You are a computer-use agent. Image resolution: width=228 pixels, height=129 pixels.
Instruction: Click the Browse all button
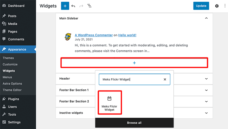coord(134,123)
